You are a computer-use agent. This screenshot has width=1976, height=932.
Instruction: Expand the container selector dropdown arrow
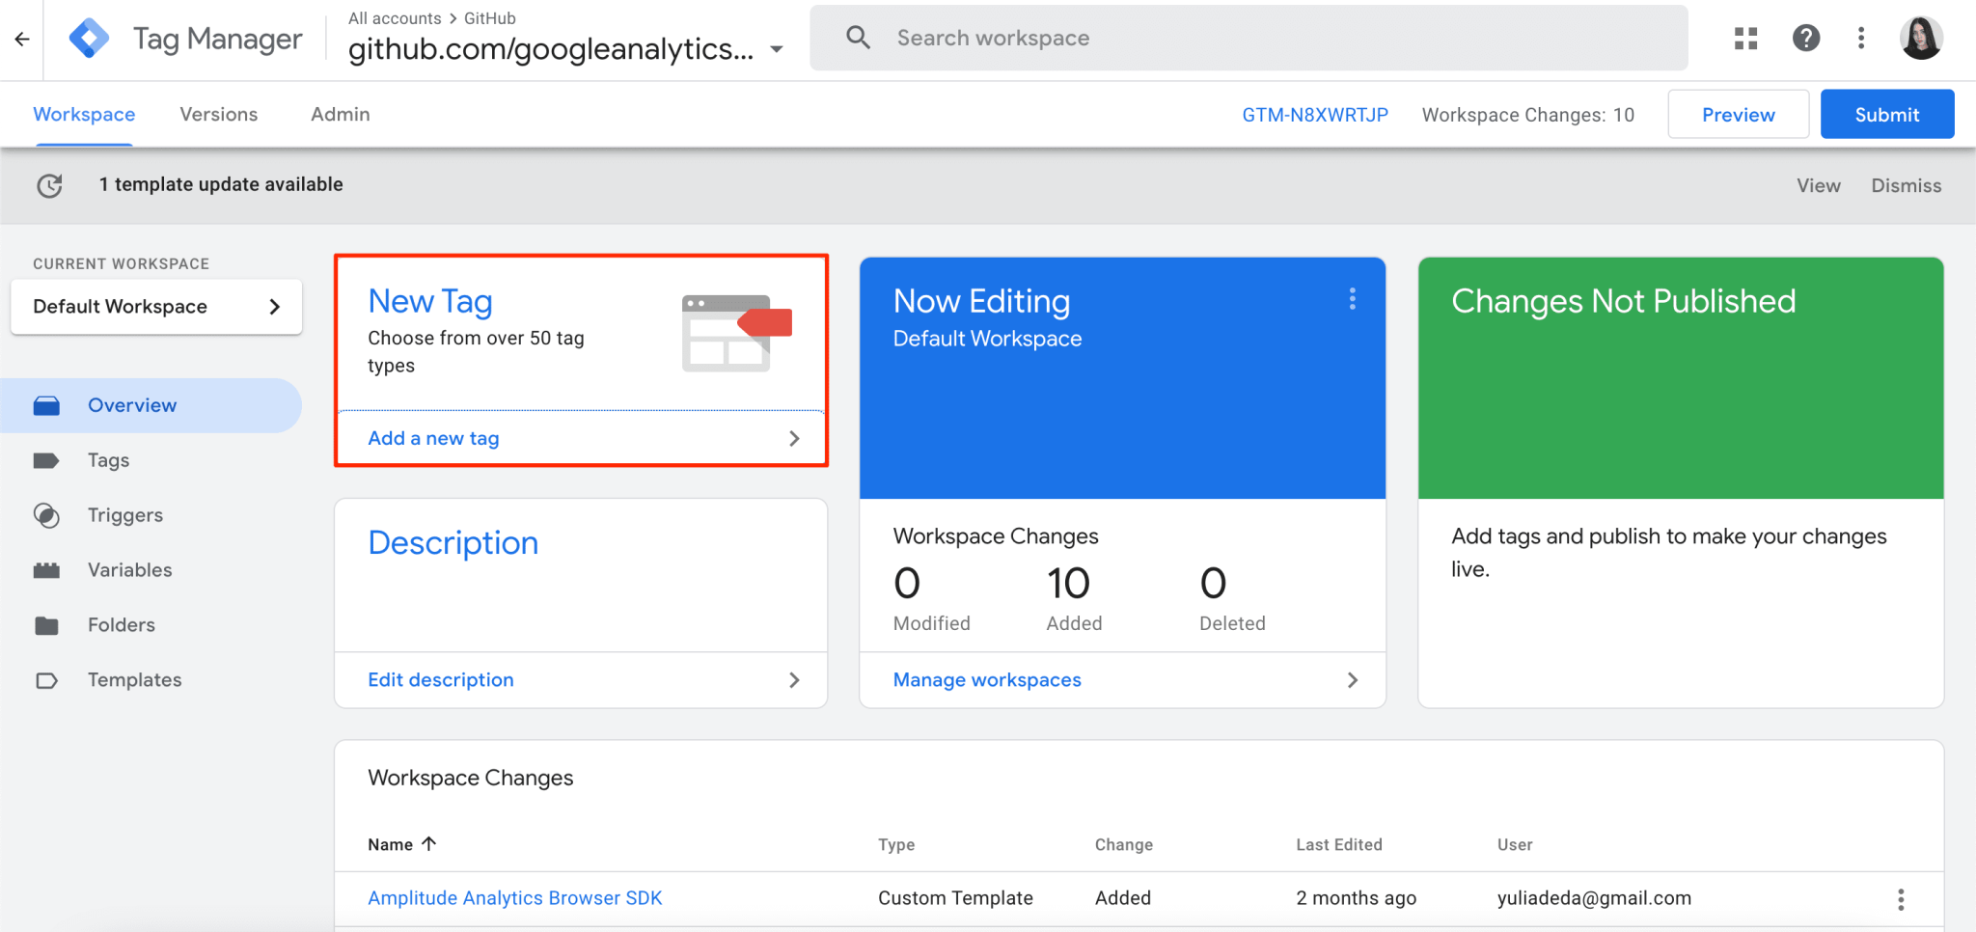777,49
